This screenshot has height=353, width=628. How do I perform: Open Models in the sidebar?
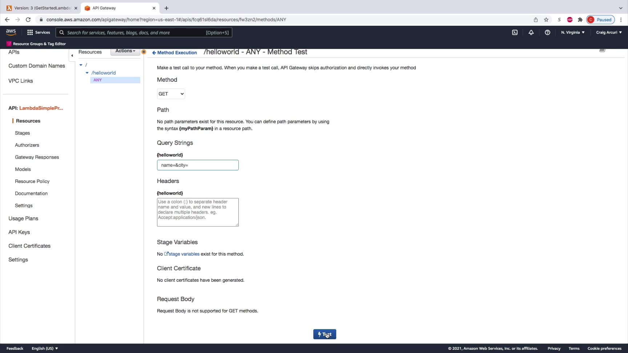(x=23, y=169)
